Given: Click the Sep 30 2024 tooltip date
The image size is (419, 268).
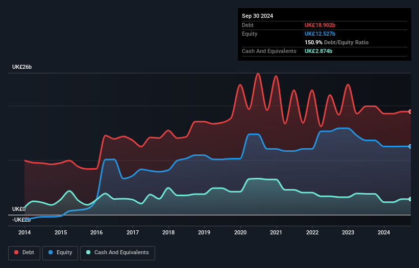Looking at the screenshot, I should click(x=257, y=16).
